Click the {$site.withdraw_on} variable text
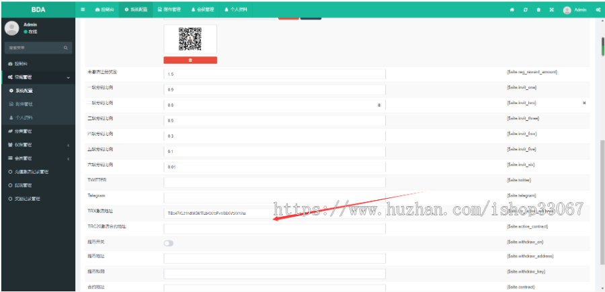Image resolution: width=605 pixels, height=292 pixels. pos(525,242)
